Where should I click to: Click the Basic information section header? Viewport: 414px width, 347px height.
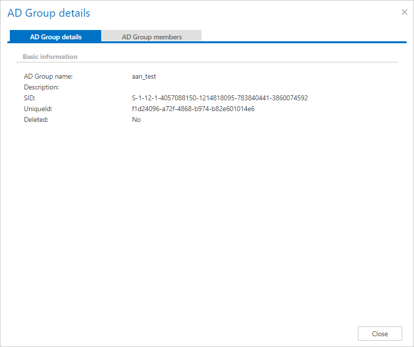pyautogui.click(x=50, y=57)
